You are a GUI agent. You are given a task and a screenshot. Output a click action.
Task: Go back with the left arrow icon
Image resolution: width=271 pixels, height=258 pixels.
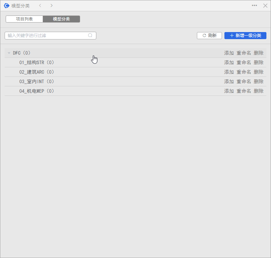(x=40, y=6)
